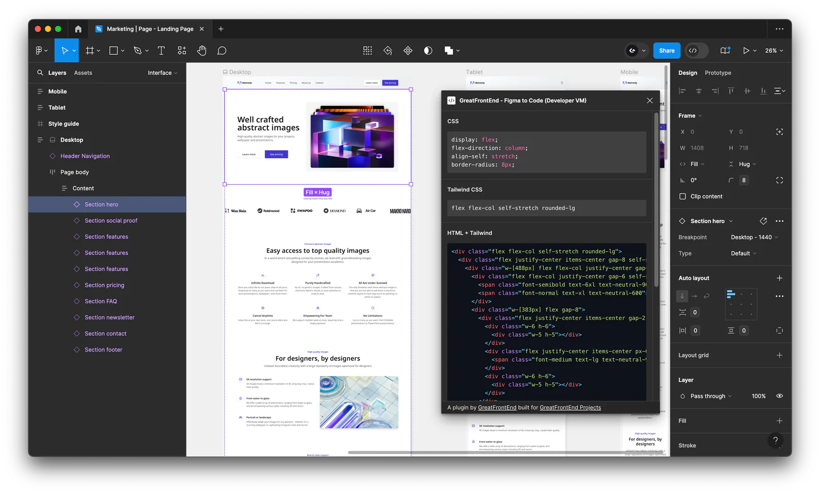The image size is (820, 494).
Task: Open the GreatFrontEnd link in plugin footer
Action: 497,408
